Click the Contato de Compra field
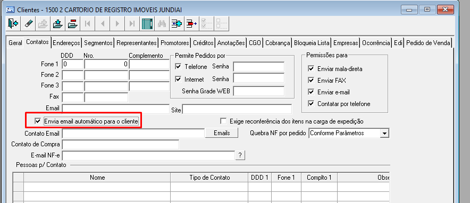 [121, 144]
